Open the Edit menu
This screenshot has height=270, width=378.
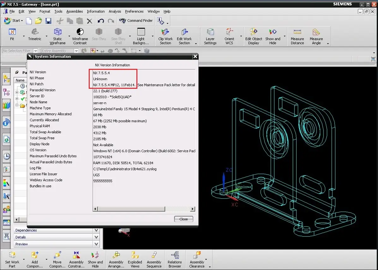point(21,11)
